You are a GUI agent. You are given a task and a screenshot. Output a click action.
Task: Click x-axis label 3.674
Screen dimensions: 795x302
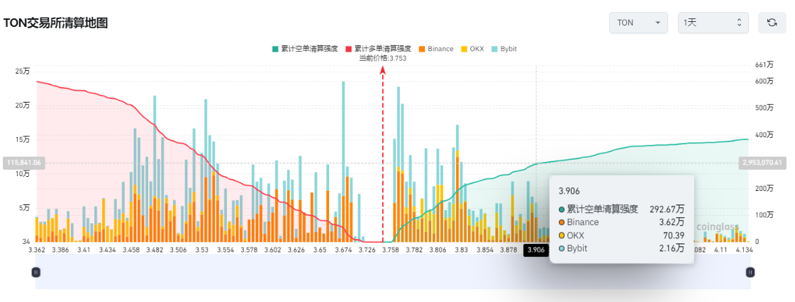(344, 250)
